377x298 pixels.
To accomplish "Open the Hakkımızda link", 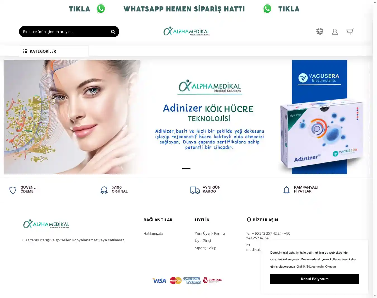I will [x=153, y=233].
